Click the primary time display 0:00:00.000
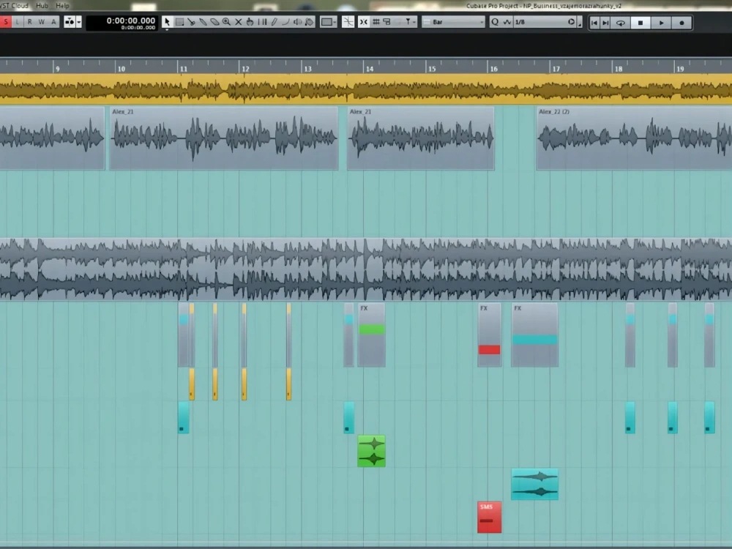Screen dimensions: 732x549 coord(131,20)
